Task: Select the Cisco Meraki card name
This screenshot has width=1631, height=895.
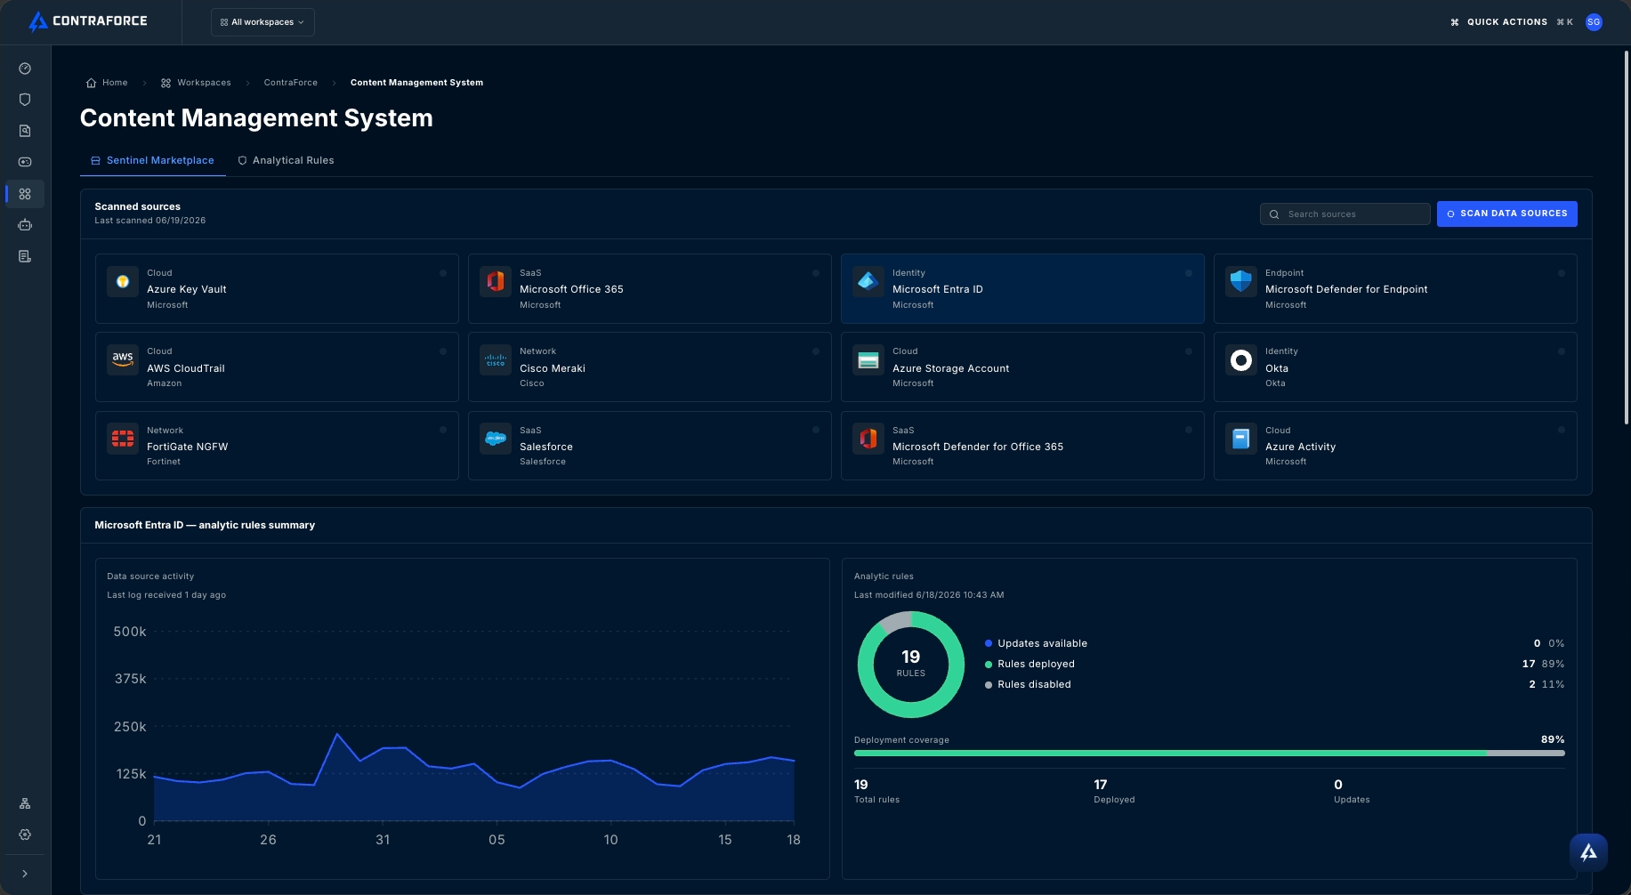Action: tap(553, 368)
